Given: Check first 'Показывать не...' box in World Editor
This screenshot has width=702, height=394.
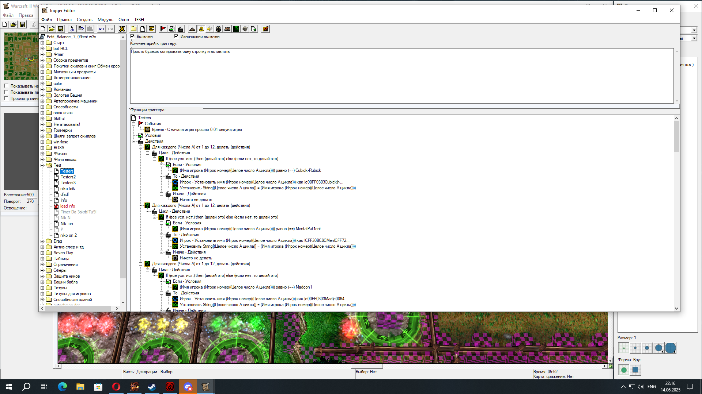Looking at the screenshot, I should pos(6,86).
